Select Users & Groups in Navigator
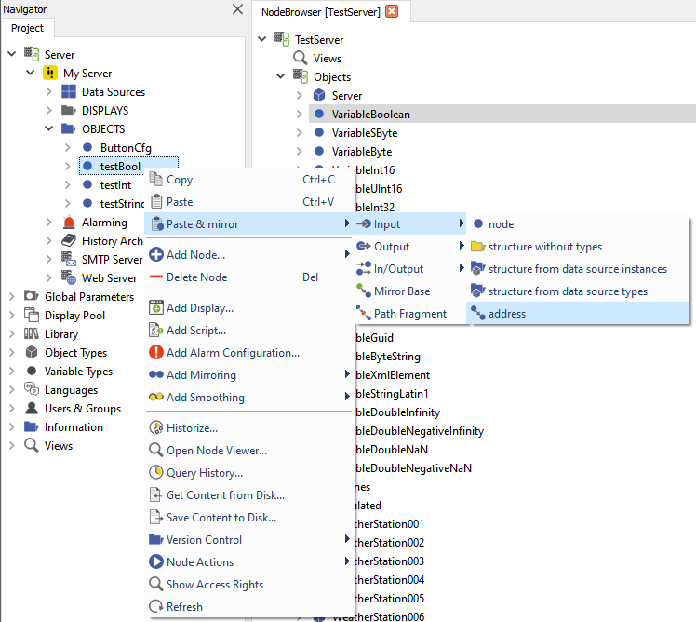 point(83,408)
